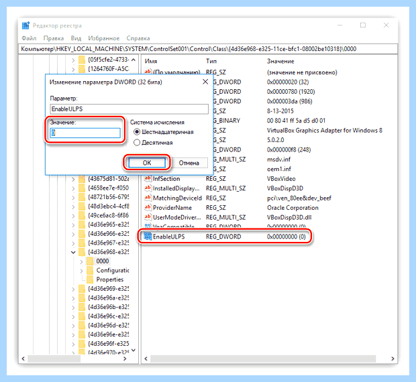Click folder icon of {48721b56-6795 key
416x382 pixels.
82,197
